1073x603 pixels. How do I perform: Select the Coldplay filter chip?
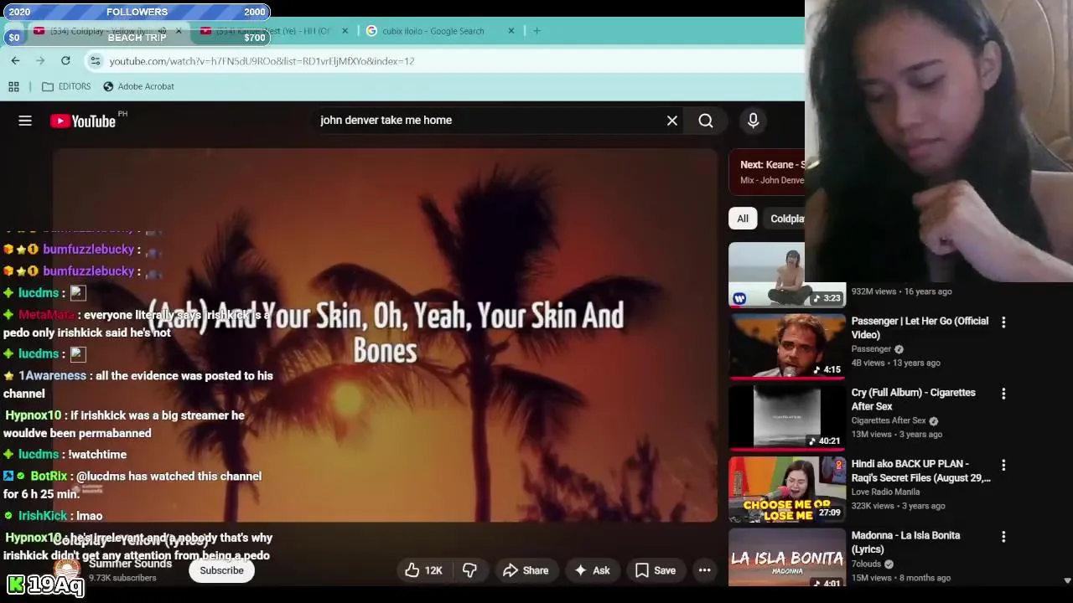[x=786, y=219]
